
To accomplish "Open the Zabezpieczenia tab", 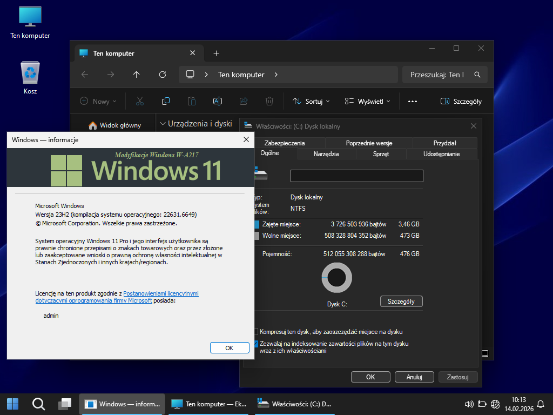I will 285,143.
